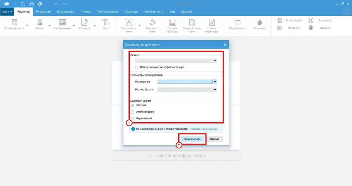Open the Сканер device dropdown
Screen dimensions: 352x186
pos(176,61)
